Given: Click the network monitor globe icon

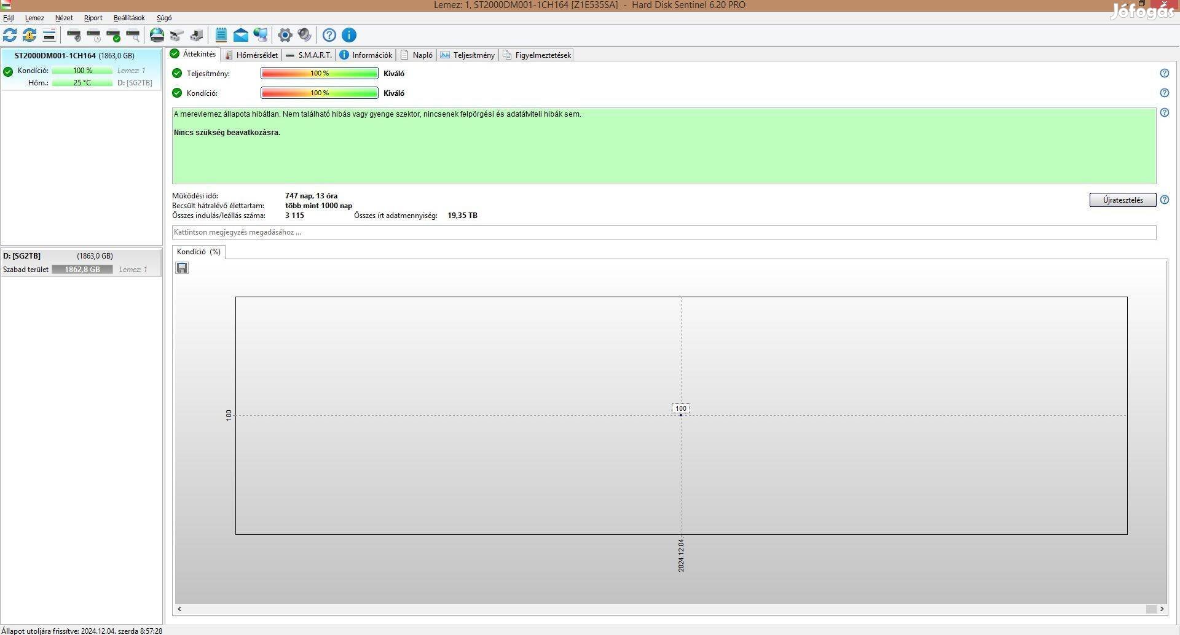Looking at the screenshot, I should pos(261,35).
